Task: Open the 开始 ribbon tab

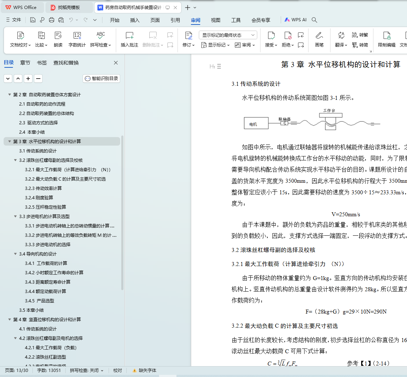Action: coord(114,20)
